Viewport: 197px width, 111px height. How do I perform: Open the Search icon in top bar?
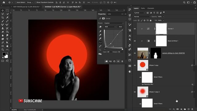(184, 2)
